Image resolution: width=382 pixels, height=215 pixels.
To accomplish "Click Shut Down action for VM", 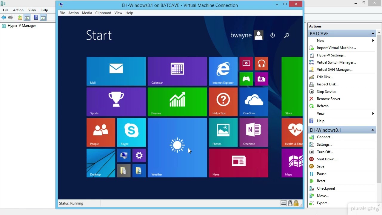I will click(327, 159).
